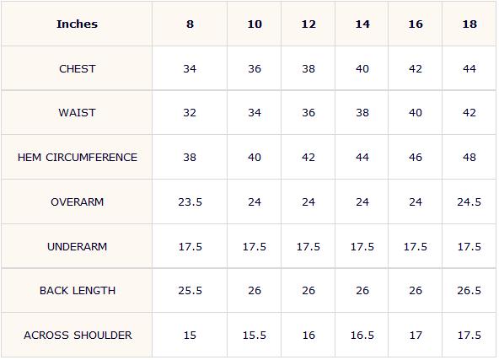Select the ACROSS SHOULDER row label
499x360 pixels.
[78, 336]
